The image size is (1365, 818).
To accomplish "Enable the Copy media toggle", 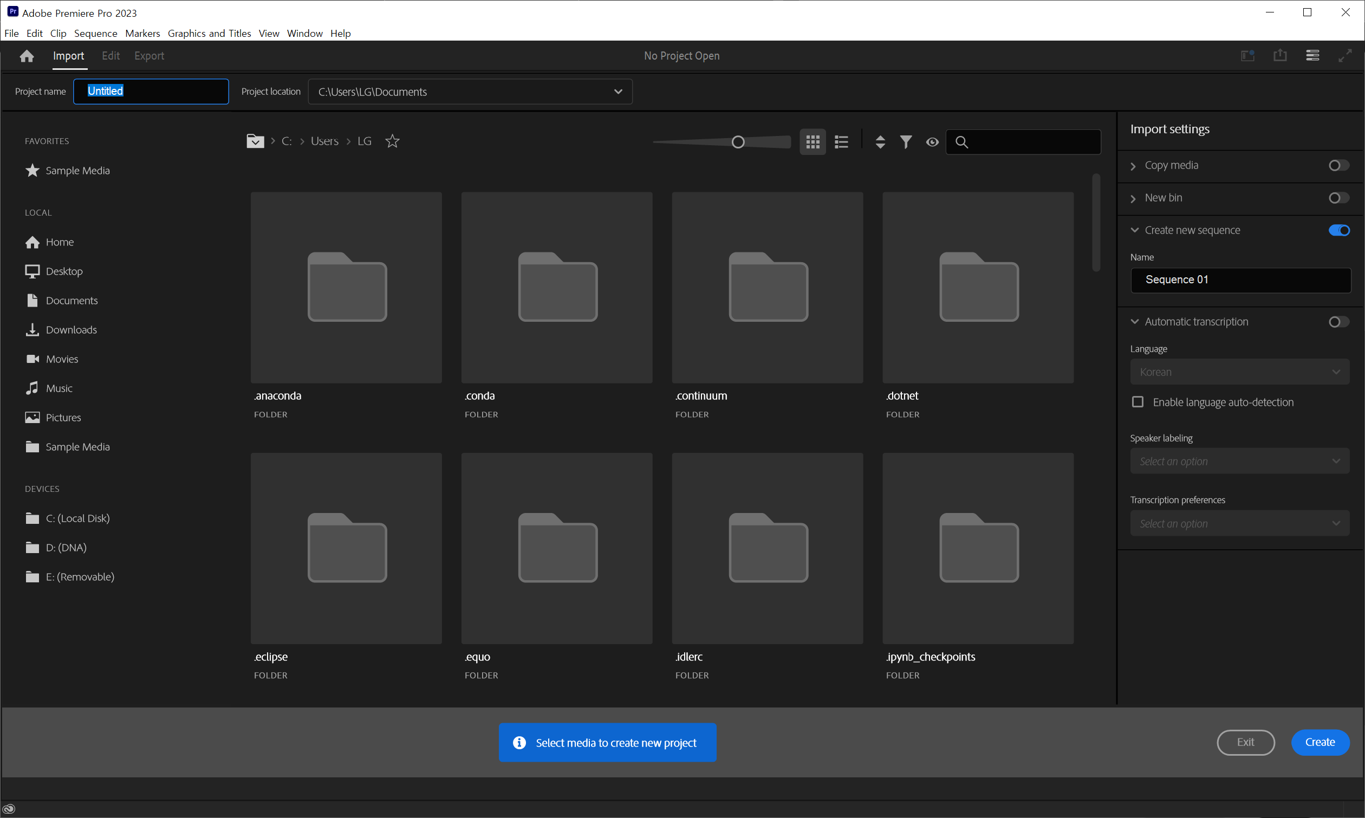I will pos(1338,165).
